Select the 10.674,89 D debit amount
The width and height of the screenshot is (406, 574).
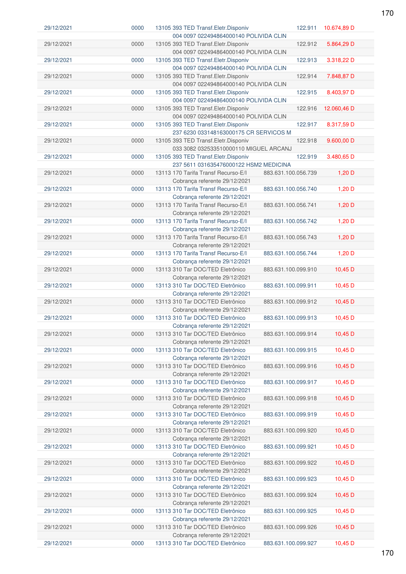(339, 28)
